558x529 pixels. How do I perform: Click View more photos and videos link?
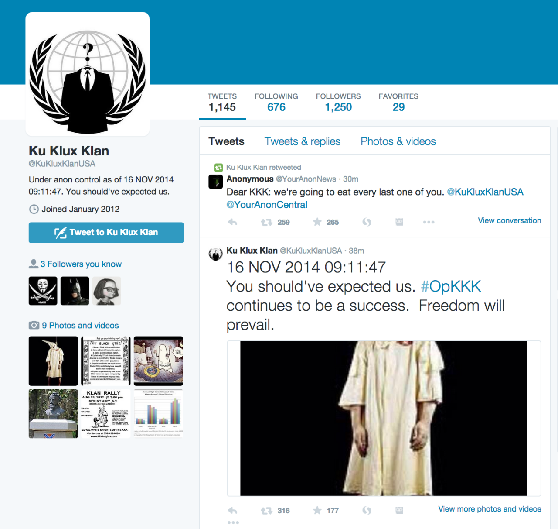(x=490, y=509)
